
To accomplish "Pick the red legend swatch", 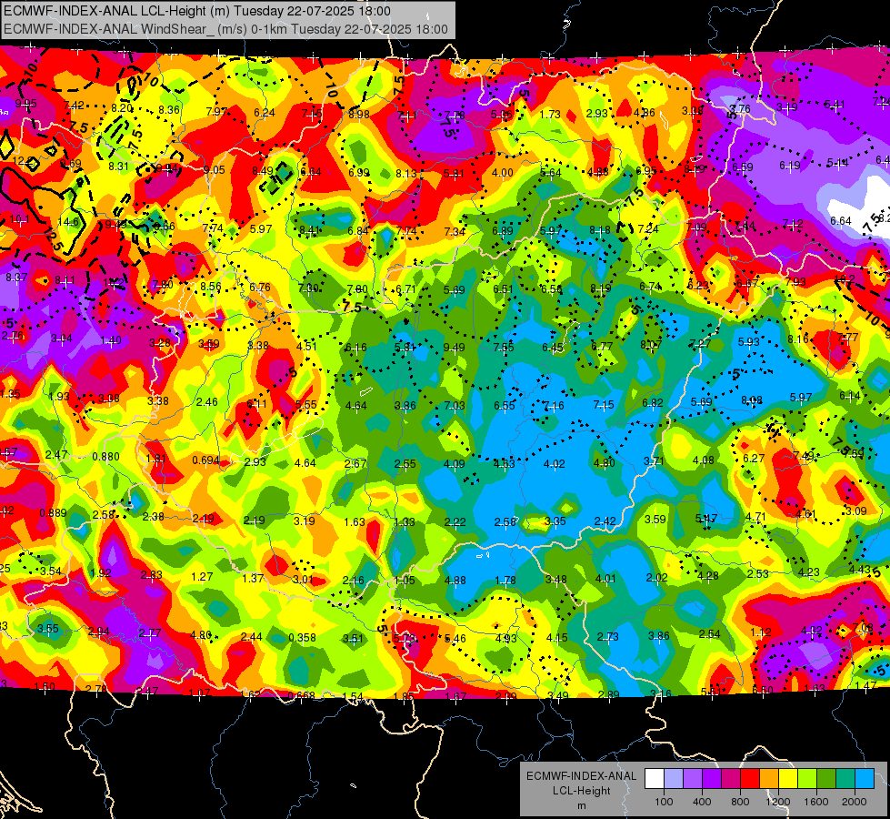I will click(750, 779).
